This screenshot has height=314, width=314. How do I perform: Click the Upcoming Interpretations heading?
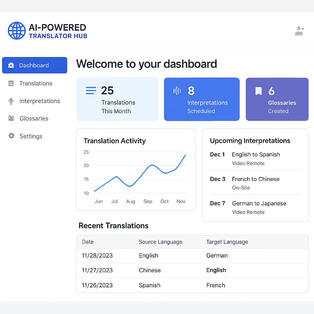(250, 140)
